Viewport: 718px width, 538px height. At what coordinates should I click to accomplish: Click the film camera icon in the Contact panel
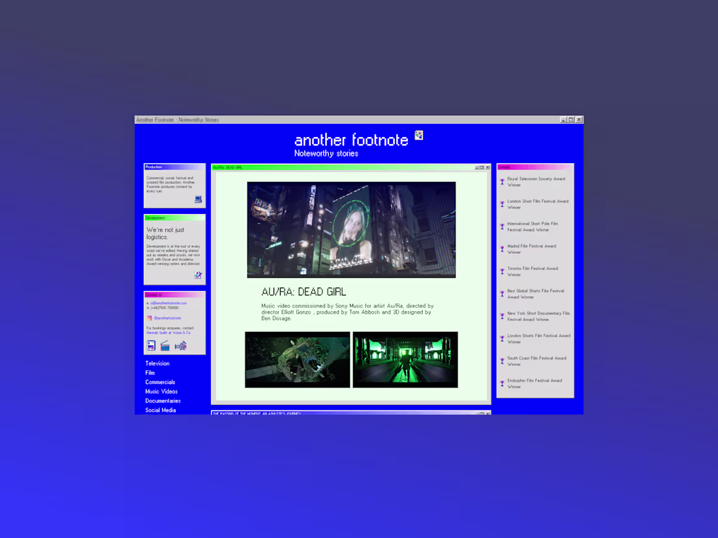180,346
